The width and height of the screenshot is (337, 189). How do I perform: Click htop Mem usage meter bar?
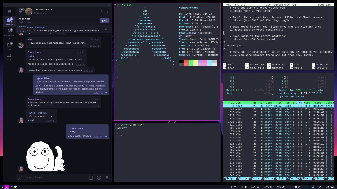[x=250, y=90]
